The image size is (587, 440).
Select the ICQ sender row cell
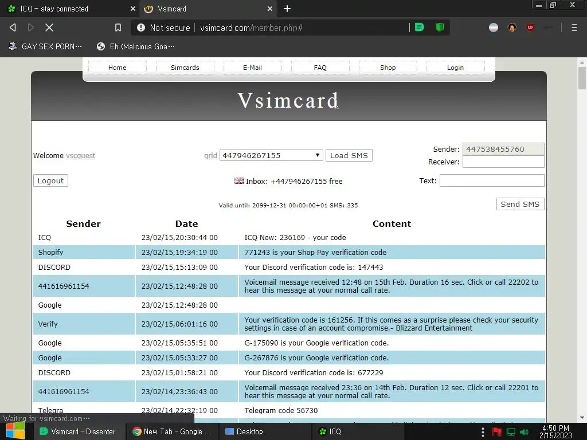pyautogui.click(x=84, y=238)
